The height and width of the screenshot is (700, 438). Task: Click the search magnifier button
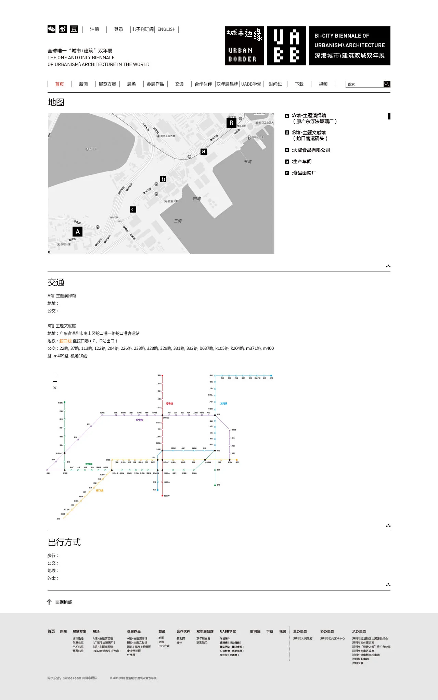[387, 84]
